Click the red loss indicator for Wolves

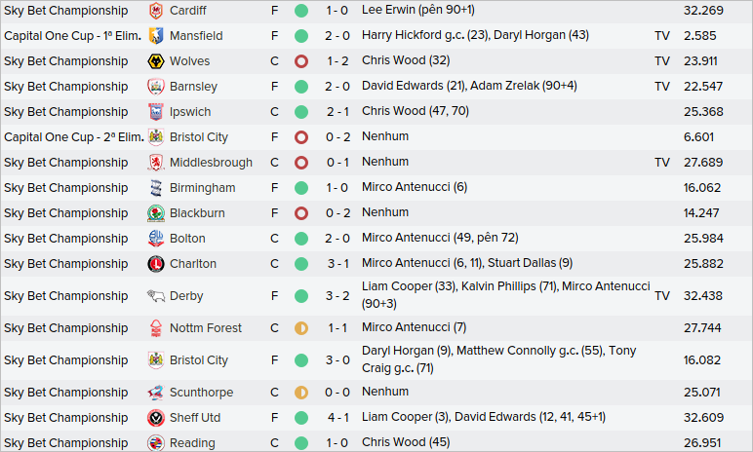301,61
